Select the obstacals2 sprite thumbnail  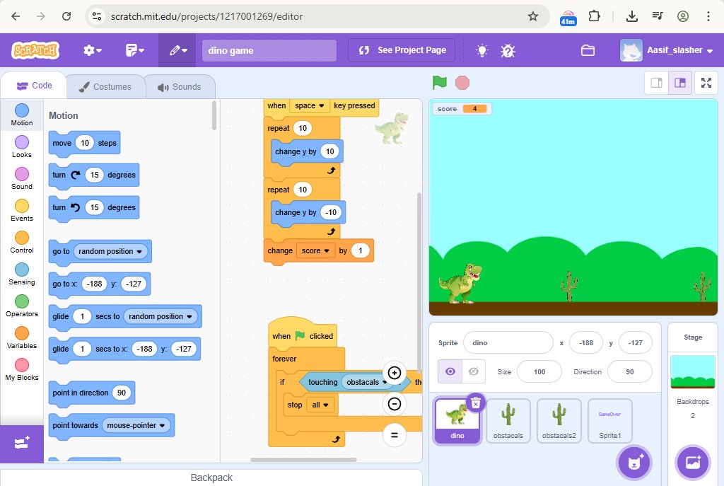point(559,420)
